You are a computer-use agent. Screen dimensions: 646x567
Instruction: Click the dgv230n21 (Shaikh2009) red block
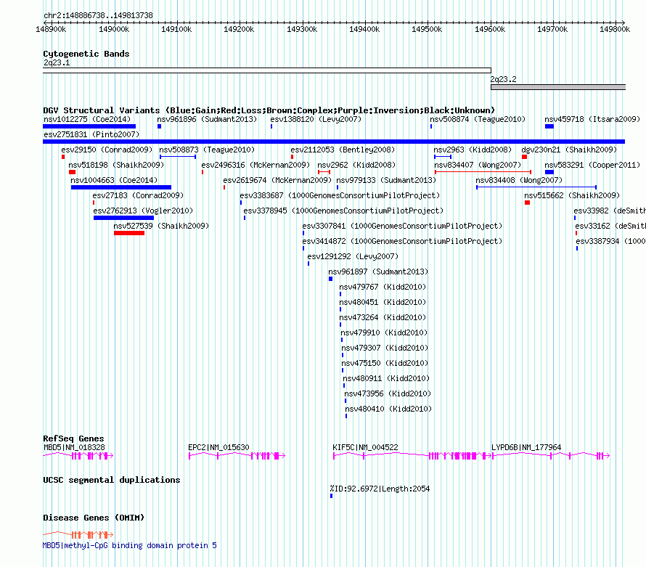click(x=525, y=157)
